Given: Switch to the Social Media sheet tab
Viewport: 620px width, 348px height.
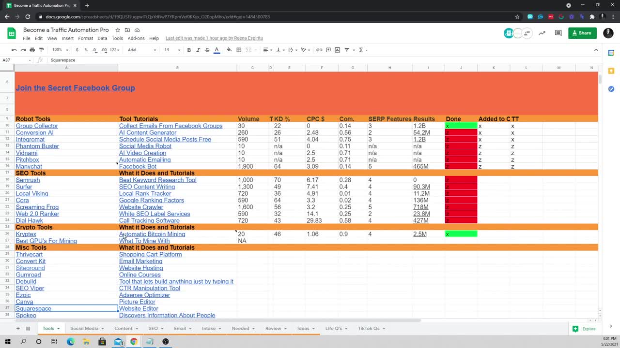Looking at the screenshot, I should coord(87,329).
